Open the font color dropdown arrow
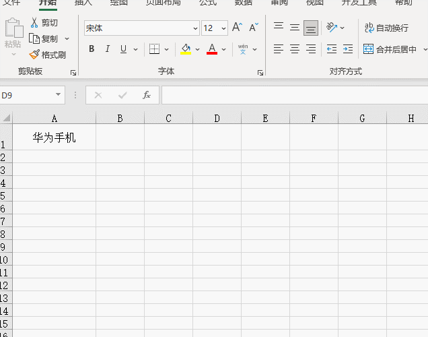This screenshot has width=428, height=337. click(223, 49)
